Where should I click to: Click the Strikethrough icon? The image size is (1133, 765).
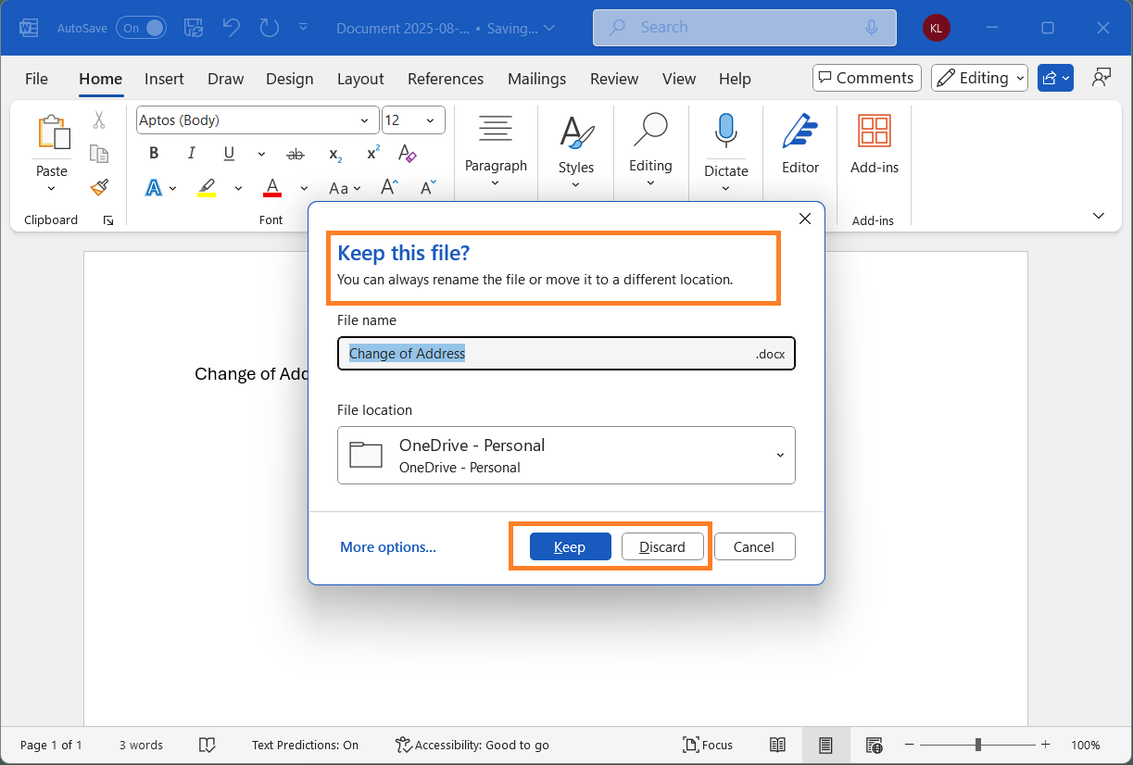coord(296,154)
